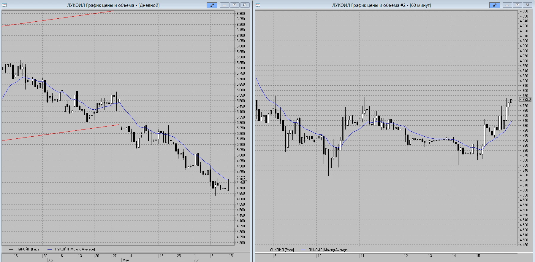Screen dimensions: 535x262
Task: Select 'ЛУКОЙЛ [Price]' legend entry in the daily chart
Action: point(28,249)
